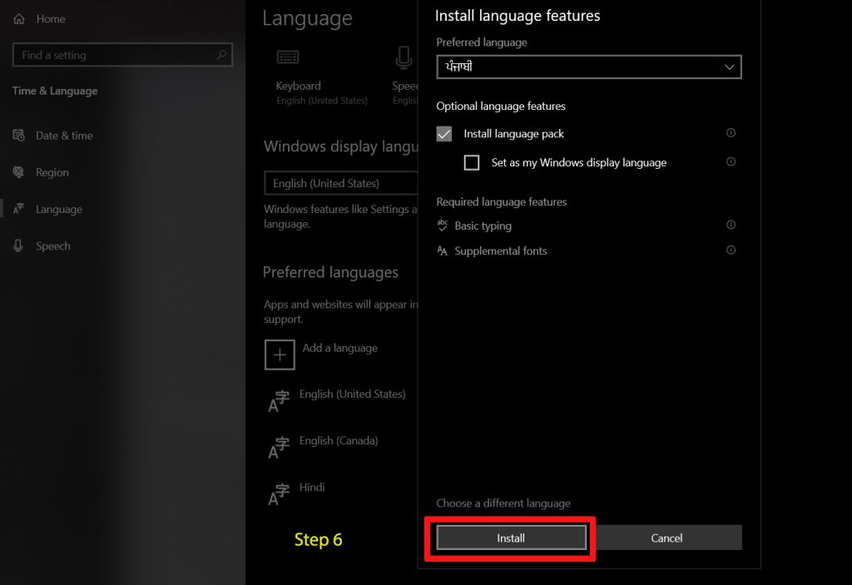The width and height of the screenshot is (852, 585).
Task: Click the Basic typing label
Action: 483,226
